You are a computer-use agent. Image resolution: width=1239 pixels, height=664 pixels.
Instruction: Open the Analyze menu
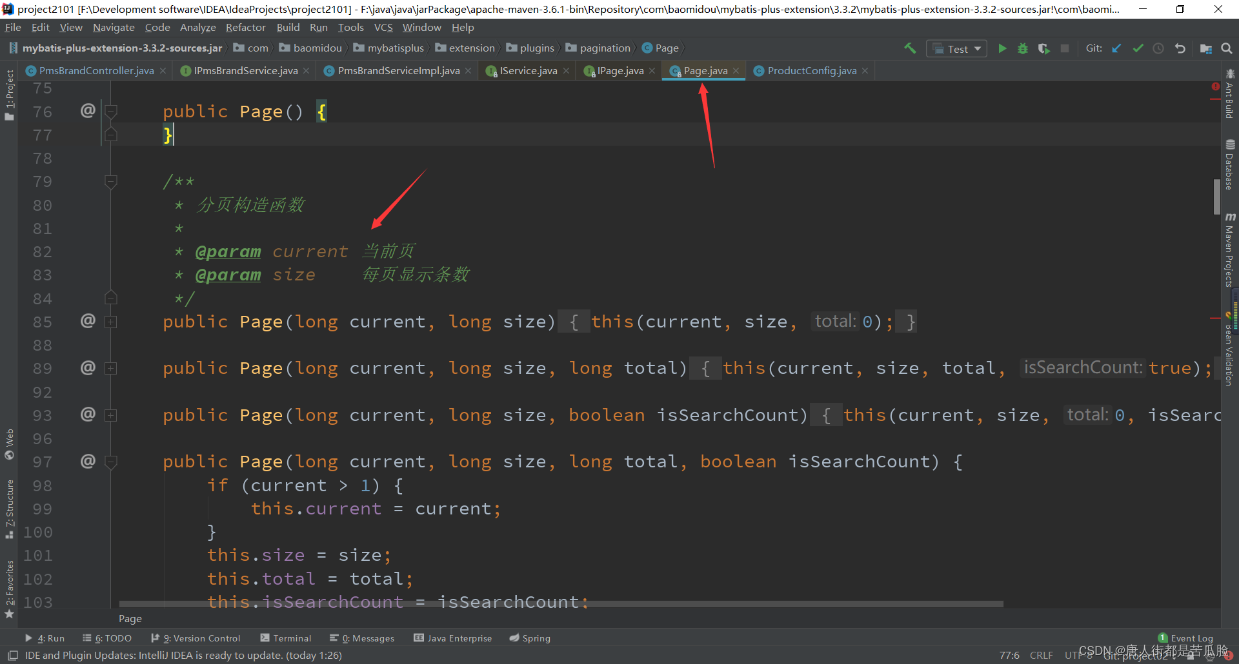[197, 28]
